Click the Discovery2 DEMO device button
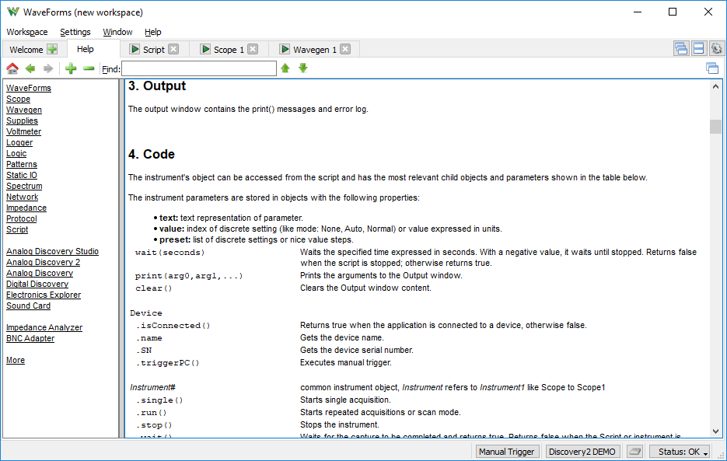 tap(582, 451)
